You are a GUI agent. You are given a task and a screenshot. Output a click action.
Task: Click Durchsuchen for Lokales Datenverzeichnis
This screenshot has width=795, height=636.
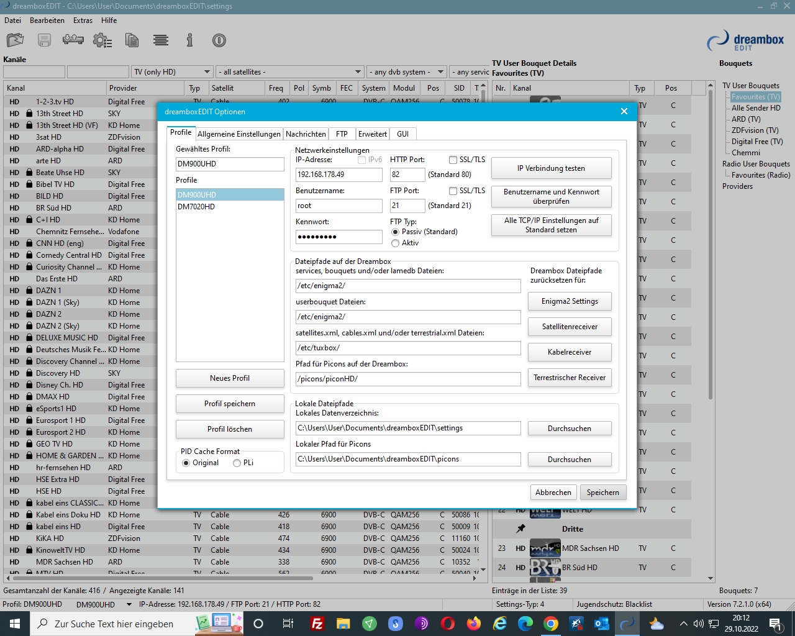click(570, 429)
